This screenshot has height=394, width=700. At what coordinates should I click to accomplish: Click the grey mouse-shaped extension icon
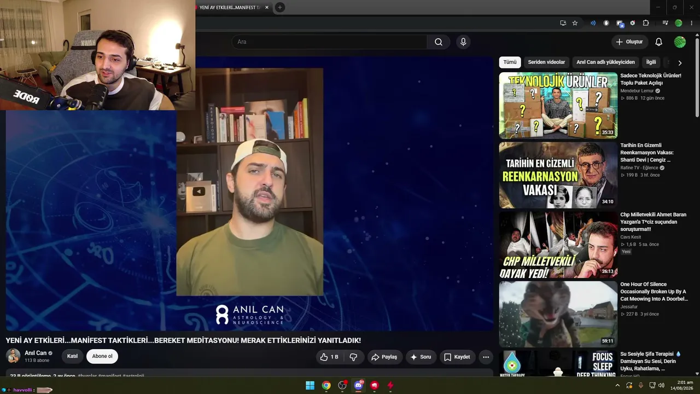pos(606,23)
